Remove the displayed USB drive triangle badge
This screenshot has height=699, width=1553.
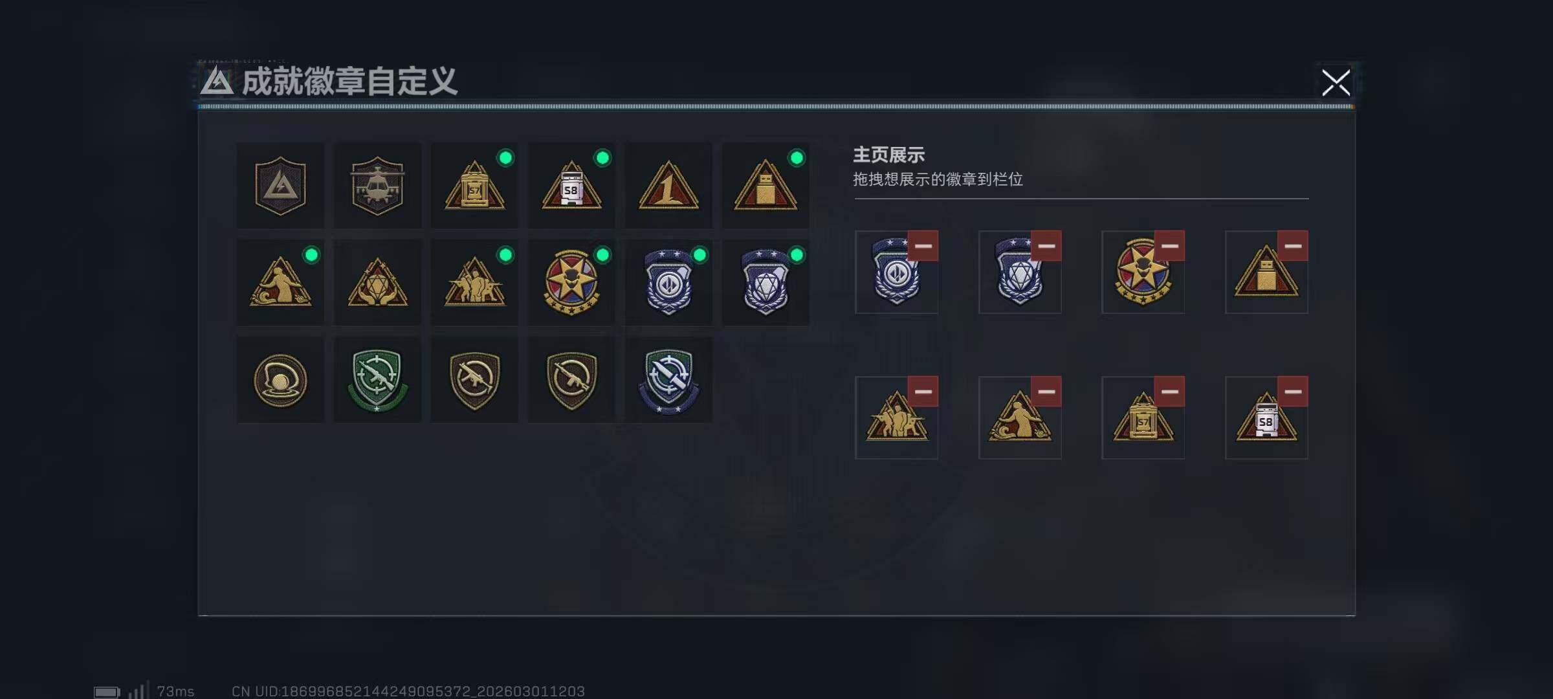pos(1293,246)
